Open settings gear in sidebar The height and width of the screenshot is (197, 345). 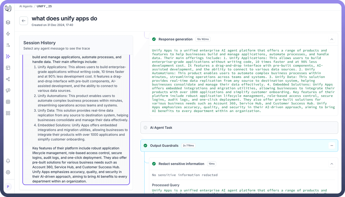coord(8,172)
